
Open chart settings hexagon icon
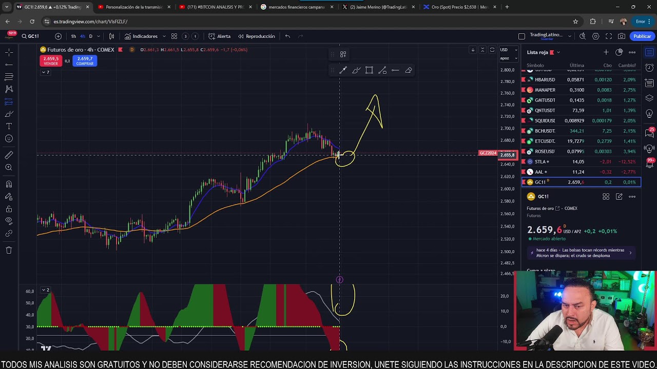pos(596,36)
